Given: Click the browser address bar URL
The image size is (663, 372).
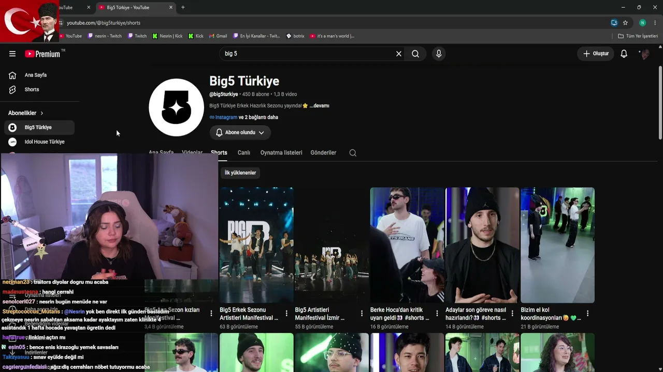Looking at the screenshot, I should [x=104, y=23].
